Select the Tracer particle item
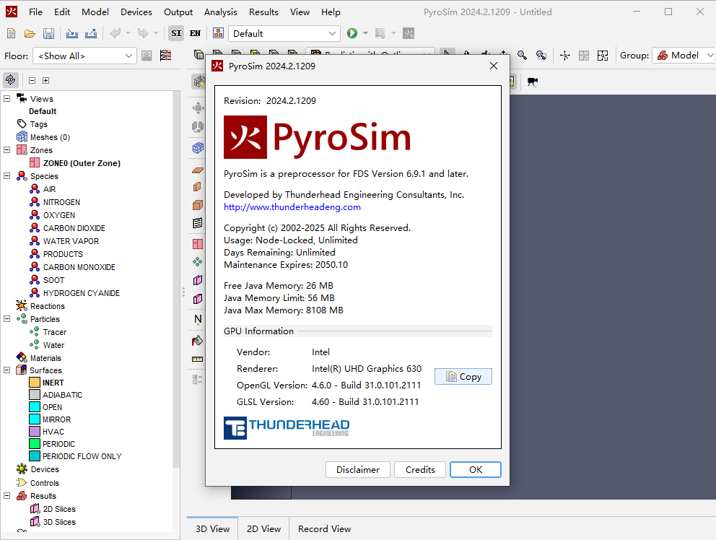716x540 pixels. pyautogui.click(x=55, y=332)
